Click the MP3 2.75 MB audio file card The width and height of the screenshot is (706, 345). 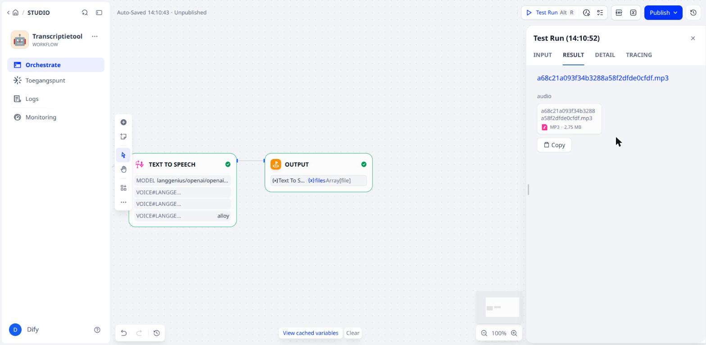click(569, 119)
